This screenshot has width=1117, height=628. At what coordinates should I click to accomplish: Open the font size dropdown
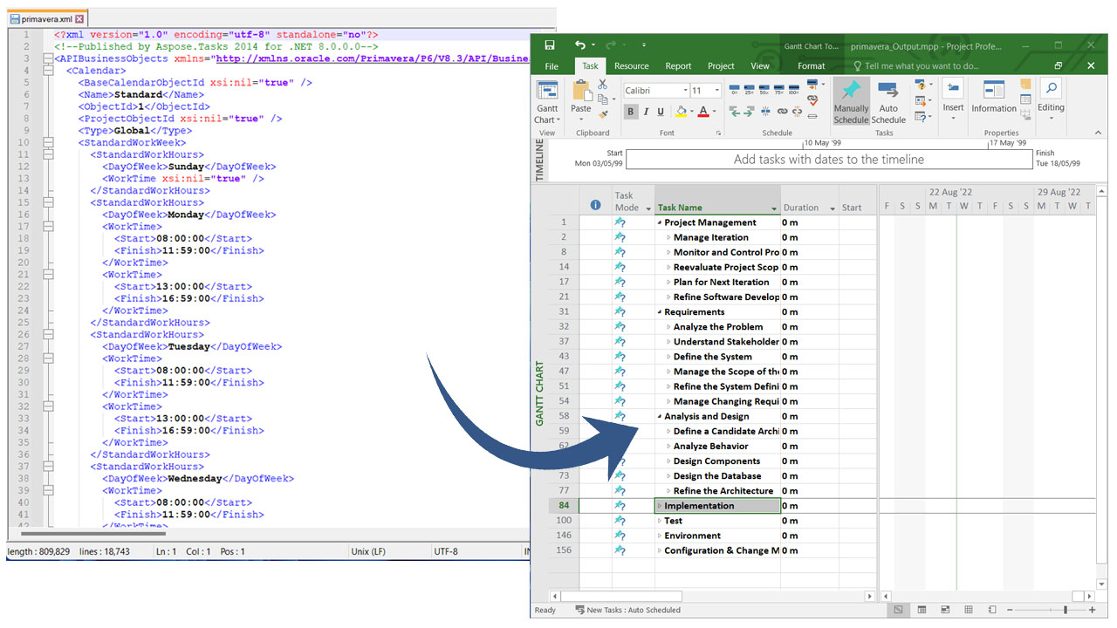click(x=716, y=89)
